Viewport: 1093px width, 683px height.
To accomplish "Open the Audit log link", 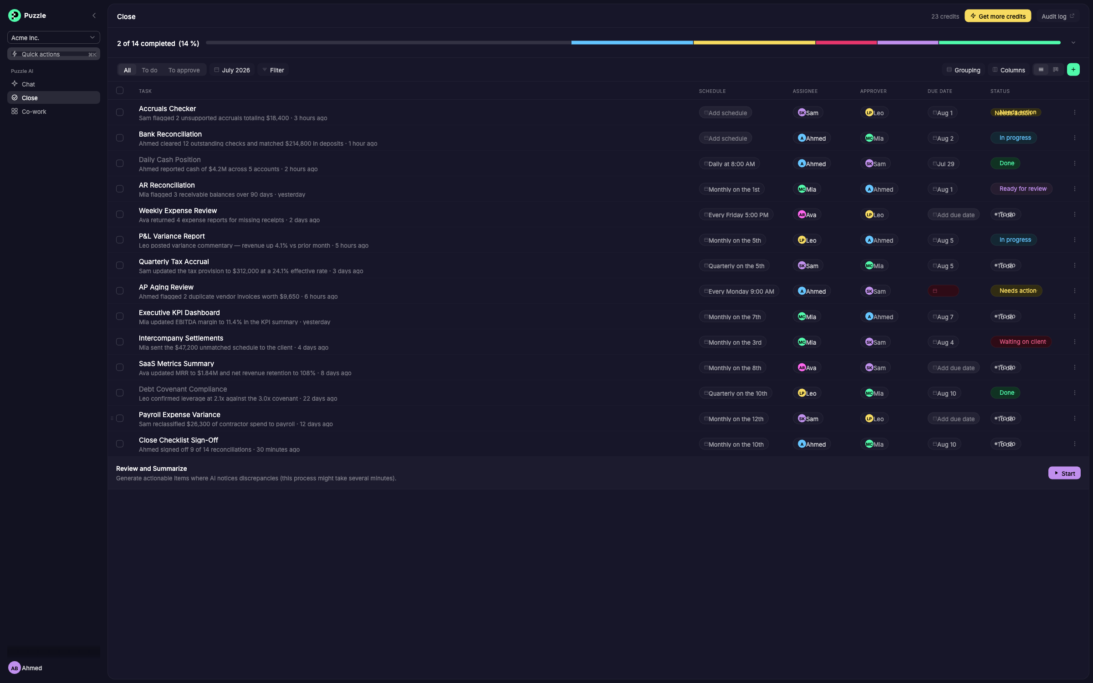I will [x=1057, y=16].
